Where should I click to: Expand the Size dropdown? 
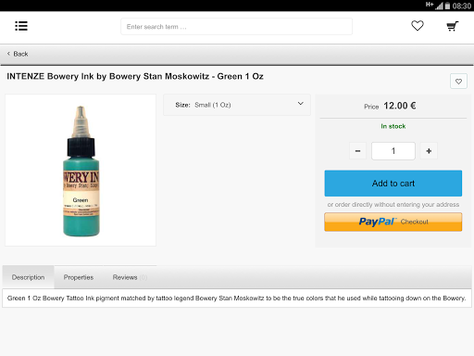pos(237,105)
